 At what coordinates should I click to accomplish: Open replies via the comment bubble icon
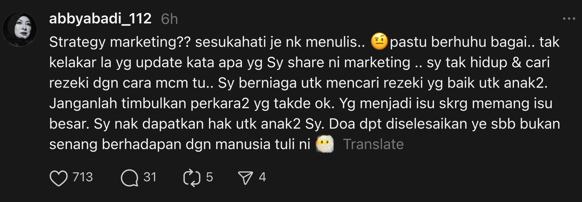point(130,177)
